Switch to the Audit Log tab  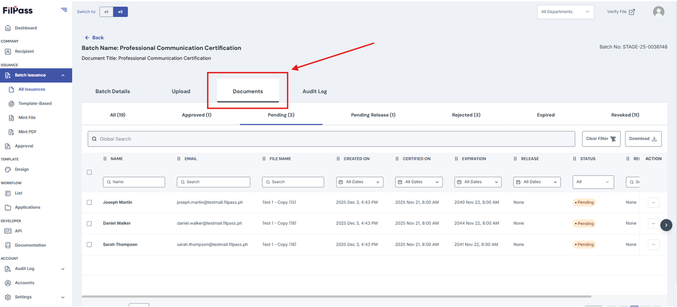click(314, 91)
